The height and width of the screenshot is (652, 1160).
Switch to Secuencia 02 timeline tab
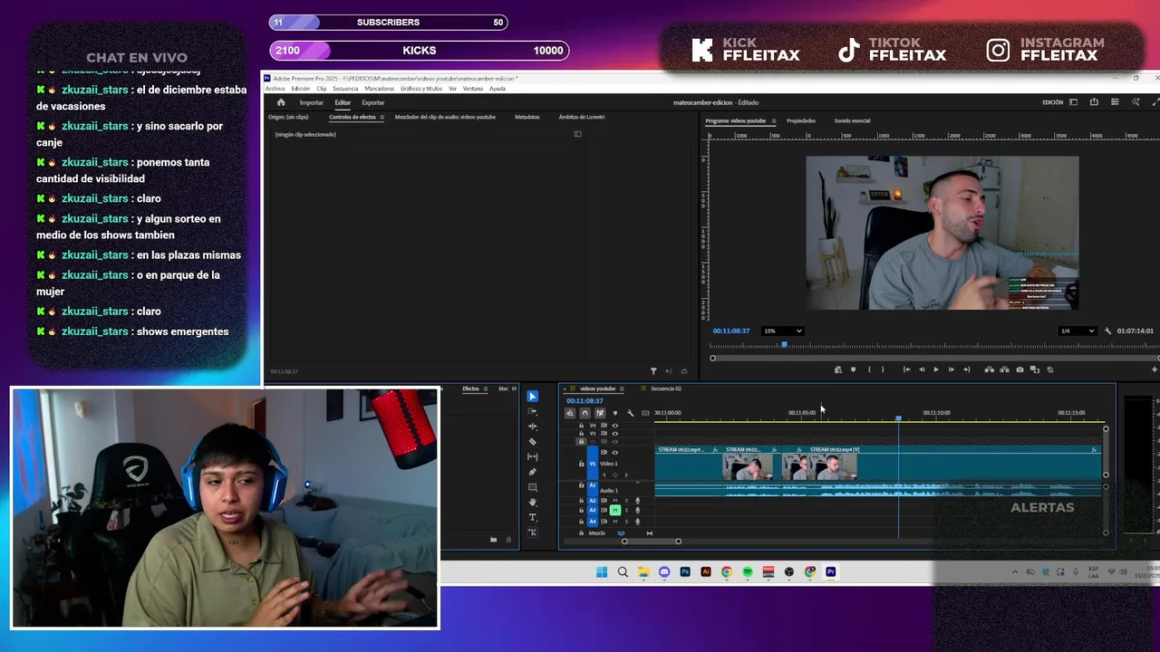tap(666, 388)
